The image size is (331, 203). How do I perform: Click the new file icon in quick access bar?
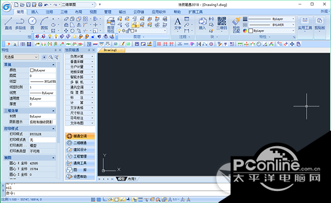[16, 4]
